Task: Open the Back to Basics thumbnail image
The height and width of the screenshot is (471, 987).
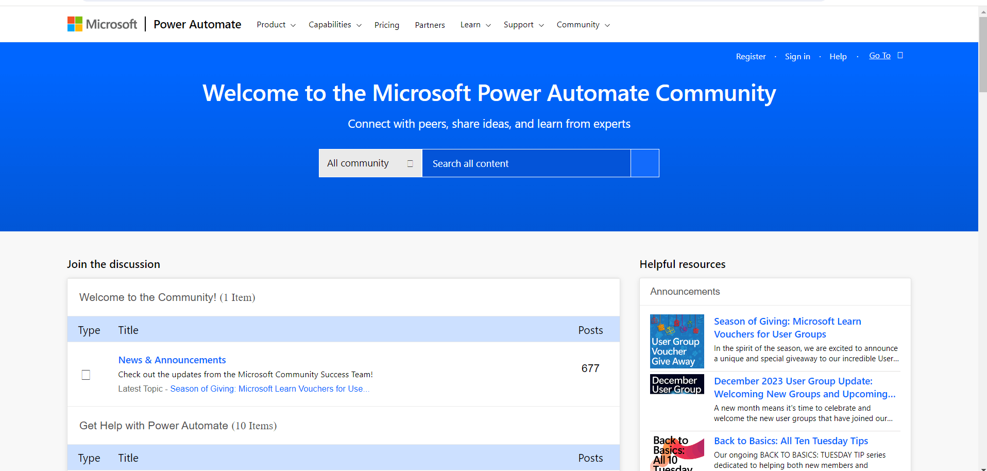Action: pos(677,453)
